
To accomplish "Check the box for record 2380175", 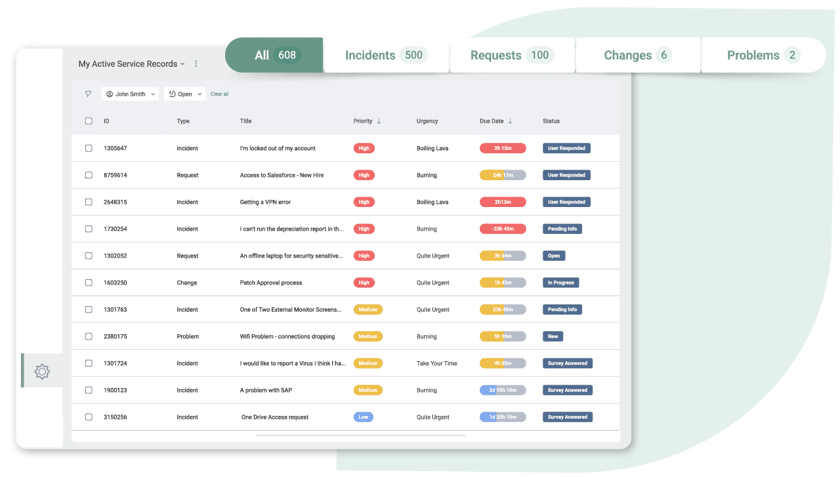I will [89, 336].
